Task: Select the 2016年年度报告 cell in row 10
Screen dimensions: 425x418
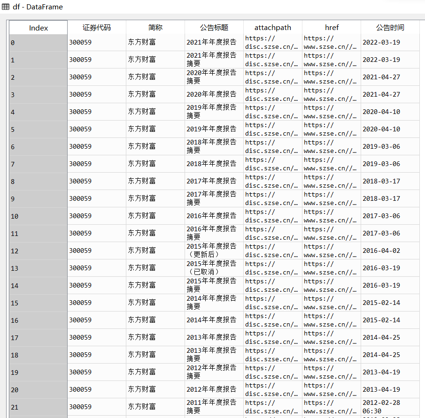Action: pos(214,216)
